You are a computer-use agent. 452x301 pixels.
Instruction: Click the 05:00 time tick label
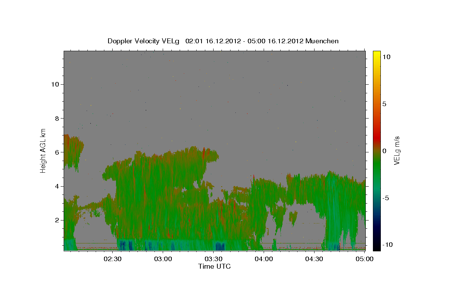pyautogui.click(x=364, y=259)
